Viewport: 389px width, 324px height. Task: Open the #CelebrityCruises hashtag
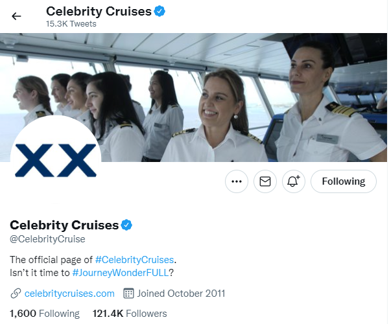(x=135, y=259)
